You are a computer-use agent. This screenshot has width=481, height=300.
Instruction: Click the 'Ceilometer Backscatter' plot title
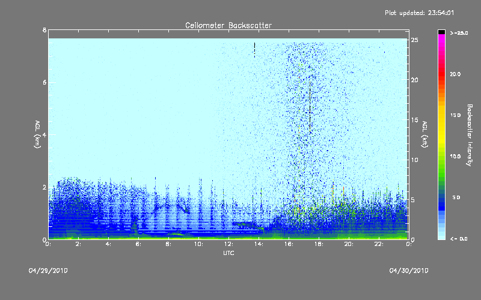coord(228,25)
